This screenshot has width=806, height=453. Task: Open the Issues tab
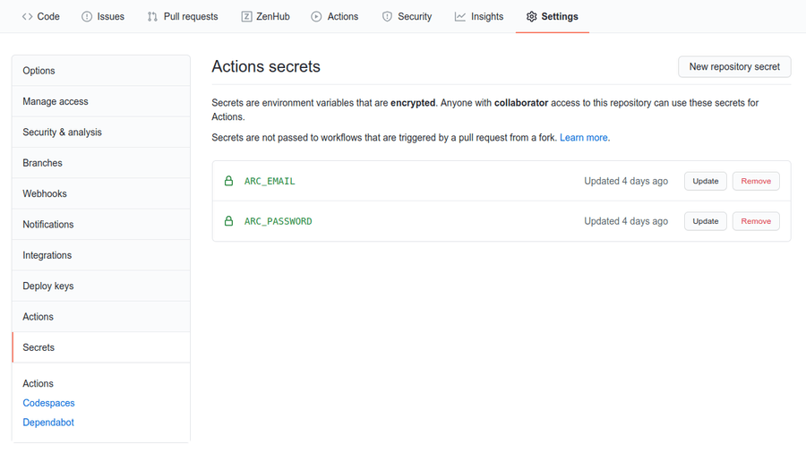103,16
